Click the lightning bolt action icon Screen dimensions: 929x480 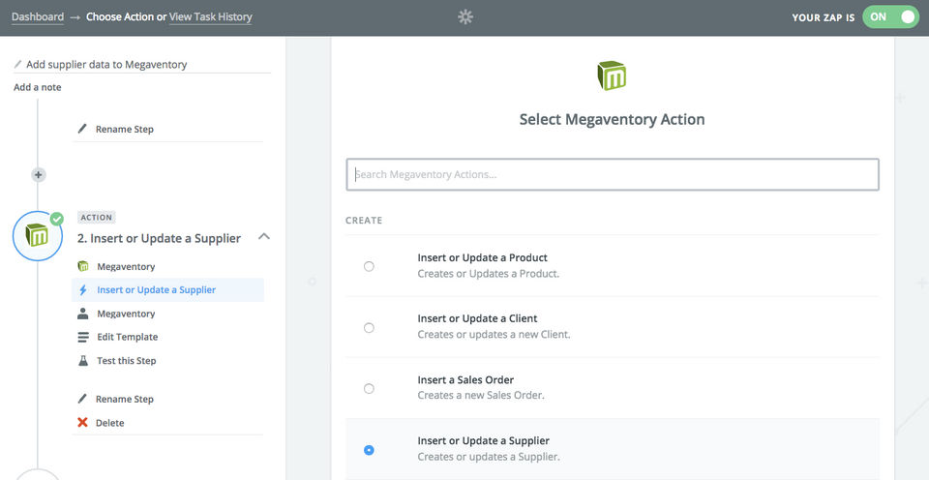[x=82, y=290]
